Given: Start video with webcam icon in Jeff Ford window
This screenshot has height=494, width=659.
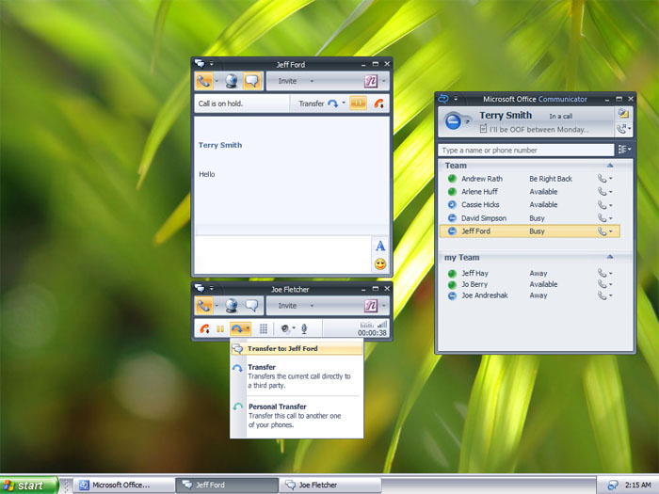Looking at the screenshot, I should (x=232, y=81).
